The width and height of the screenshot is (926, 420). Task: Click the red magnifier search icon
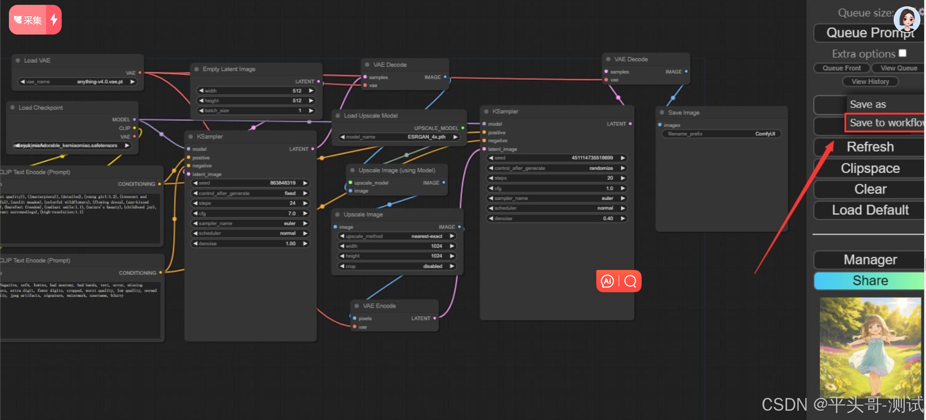point(630,281)
